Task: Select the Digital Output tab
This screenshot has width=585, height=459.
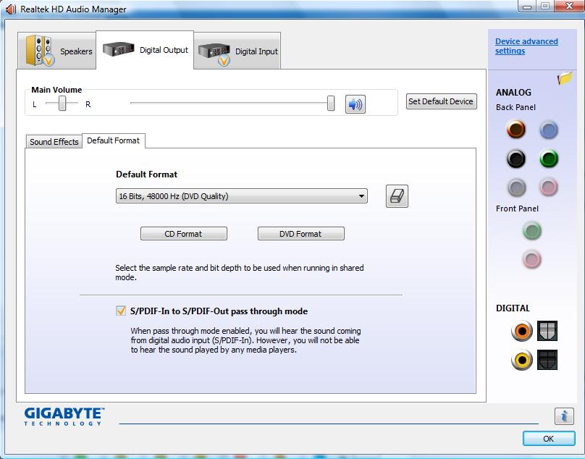Action: tap(145, 50)
